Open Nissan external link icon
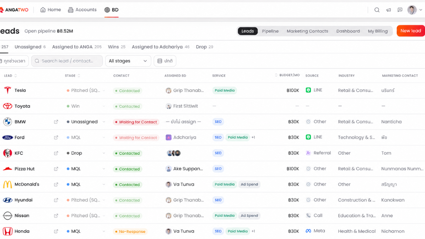Image resolution: width=425 pixels, height=239 pixels. point(56,216)
